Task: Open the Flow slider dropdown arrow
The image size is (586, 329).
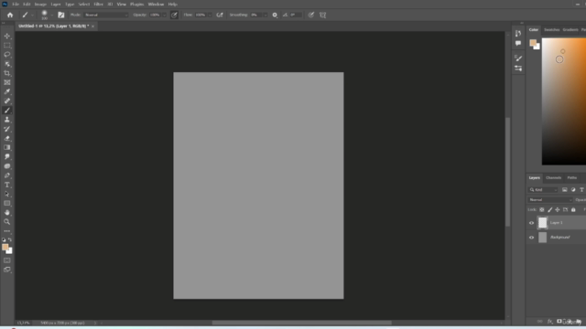Action: 210,15
